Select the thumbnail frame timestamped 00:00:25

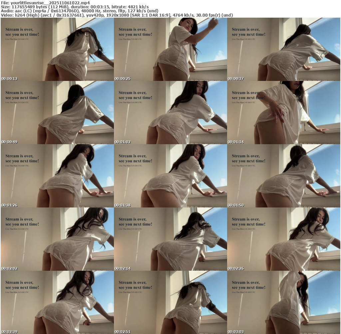170,49
